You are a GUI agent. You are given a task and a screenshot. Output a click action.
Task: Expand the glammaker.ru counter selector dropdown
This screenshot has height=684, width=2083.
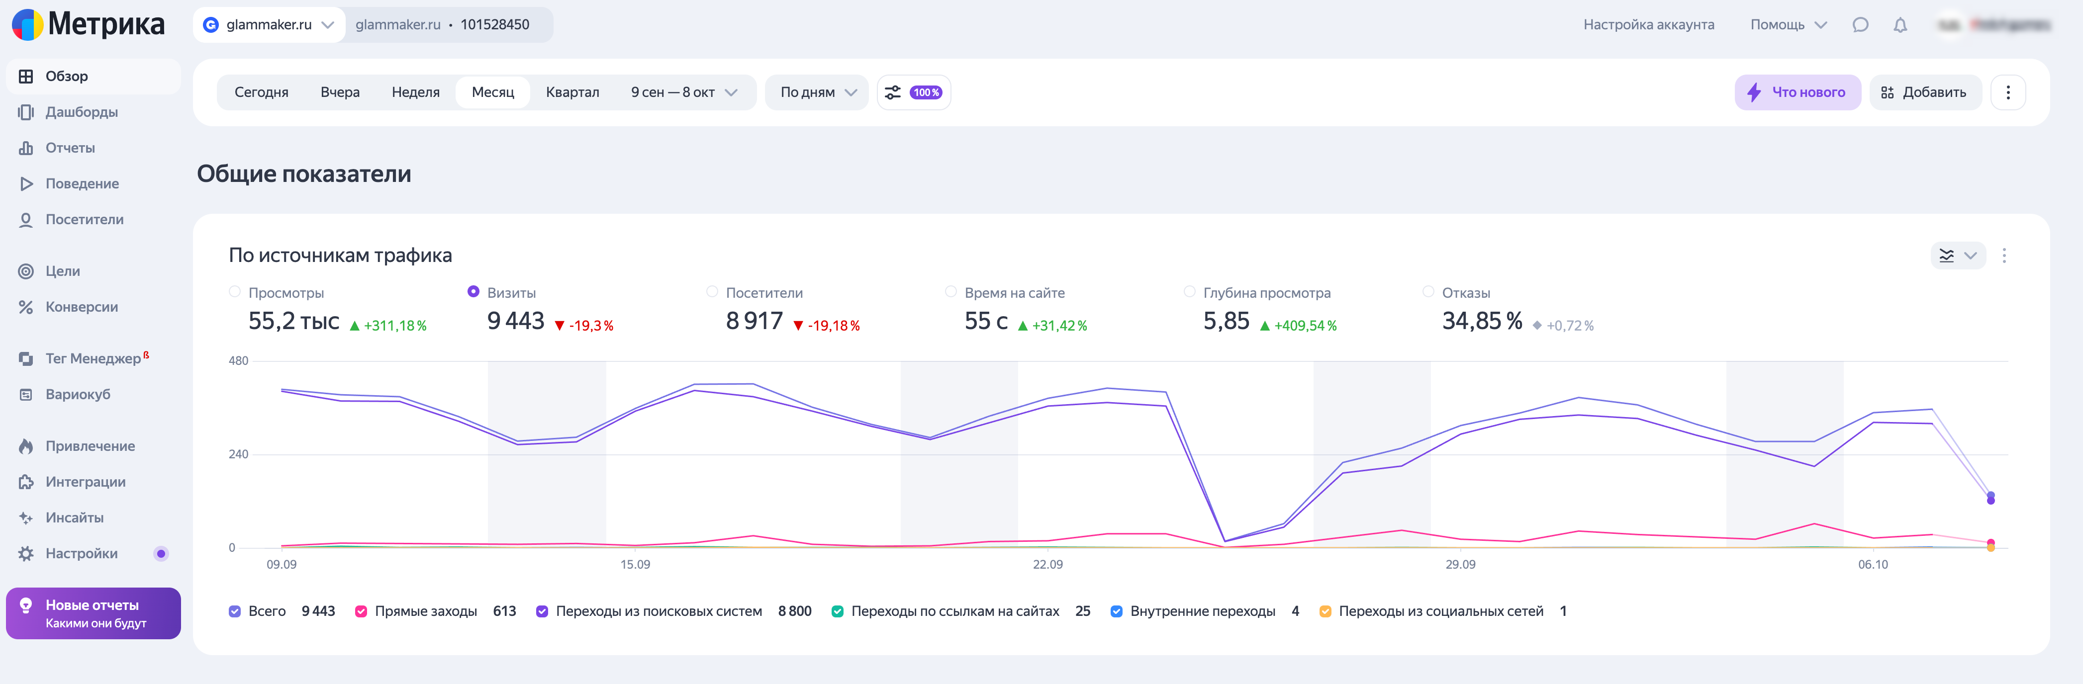point(269,25)
